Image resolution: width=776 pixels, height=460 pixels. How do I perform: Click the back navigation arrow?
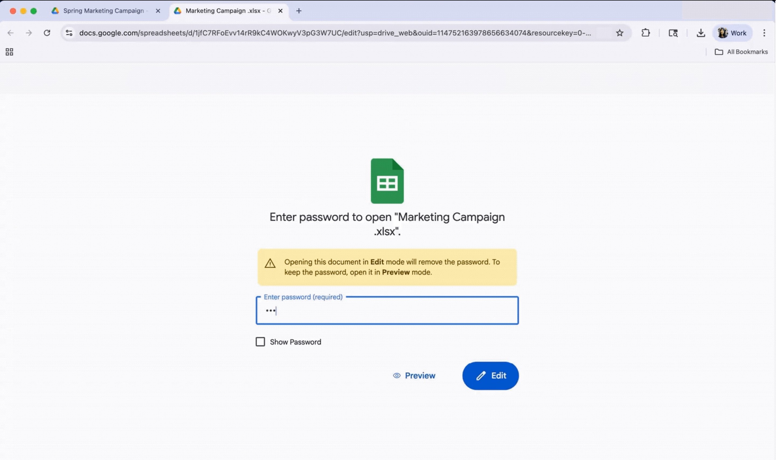[x=11, y=33]
